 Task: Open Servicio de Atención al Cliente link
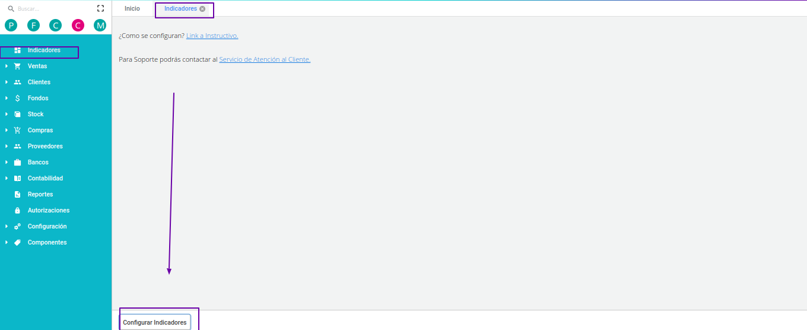click(x=265, y=60)
